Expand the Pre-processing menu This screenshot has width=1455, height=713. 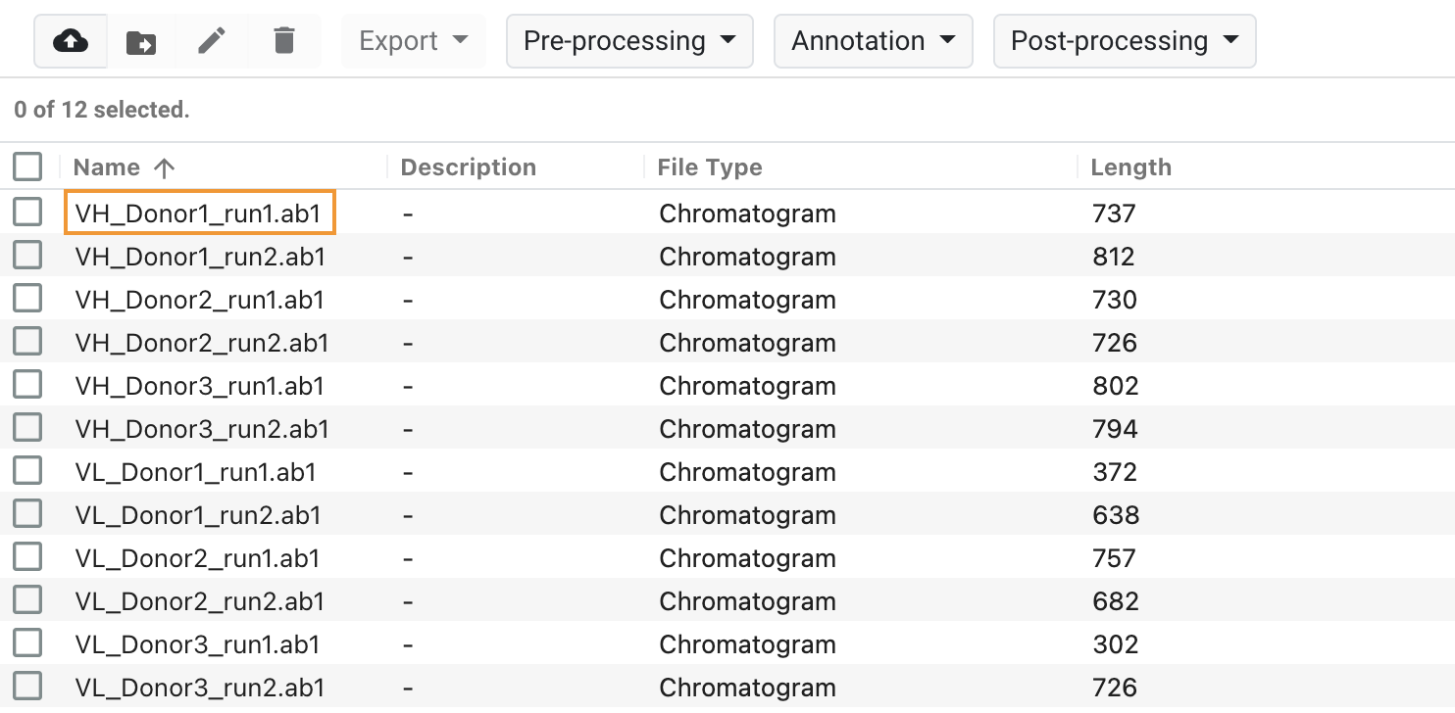[629, 41]
